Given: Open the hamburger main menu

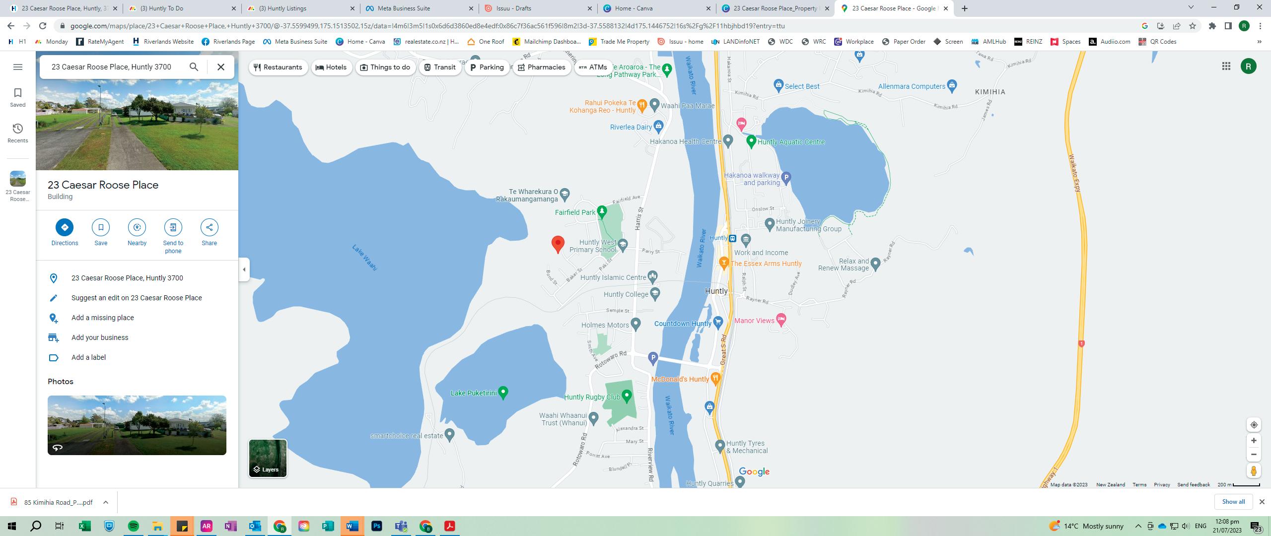Looking at the screenshot, I should click(x=18, y=67).
